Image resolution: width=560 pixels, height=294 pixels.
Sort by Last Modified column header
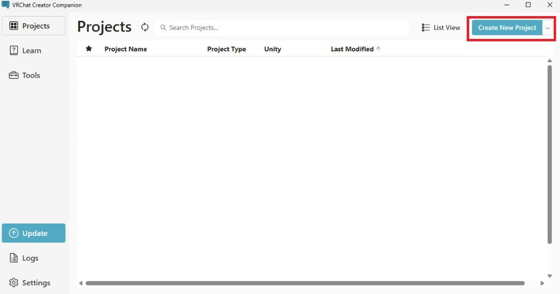tap(352, 49)
